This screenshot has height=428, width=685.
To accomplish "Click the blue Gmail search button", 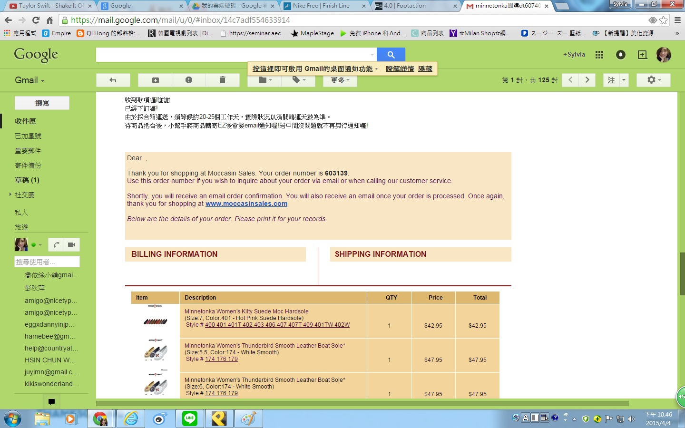I will tap(391, 55).
